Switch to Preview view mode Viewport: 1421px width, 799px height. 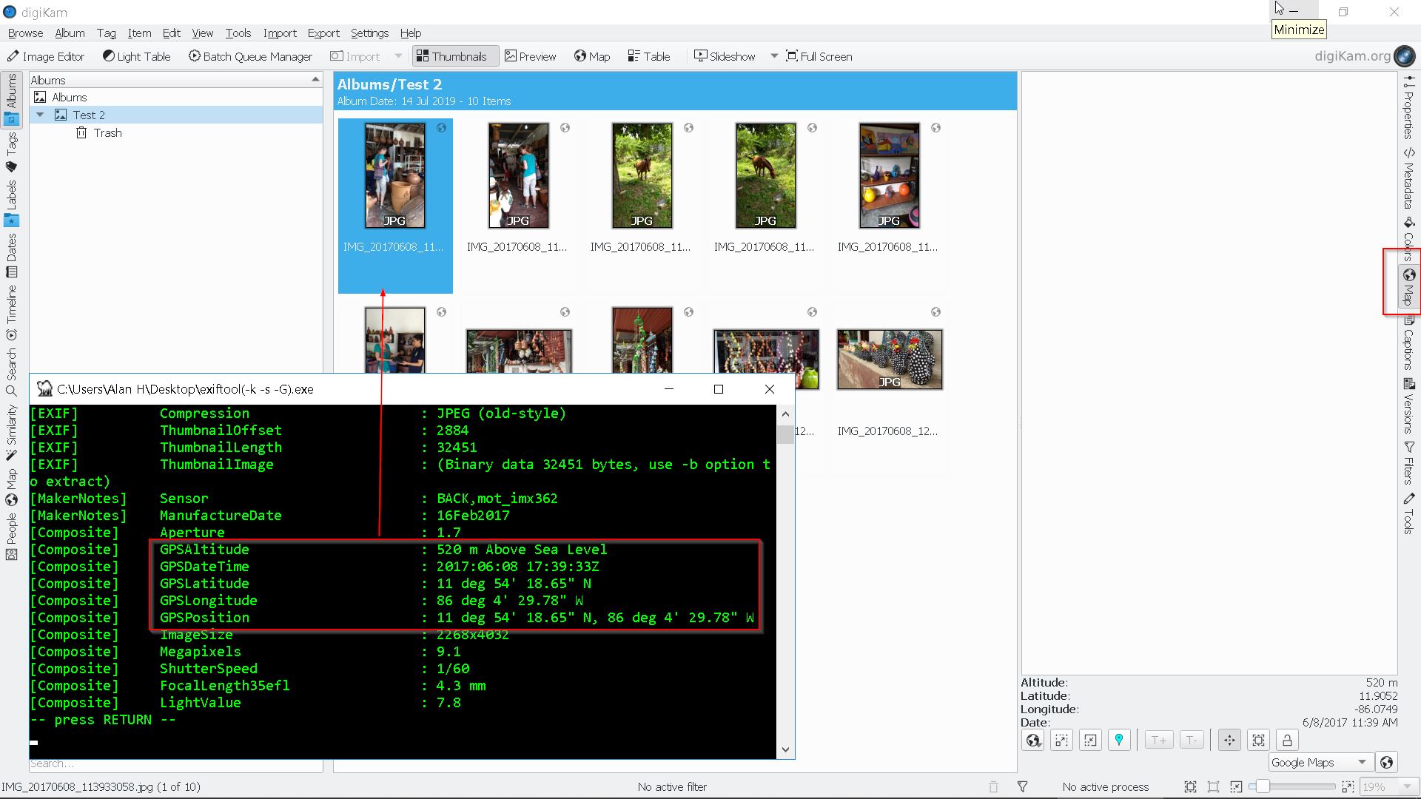click(x=531, y=56)
